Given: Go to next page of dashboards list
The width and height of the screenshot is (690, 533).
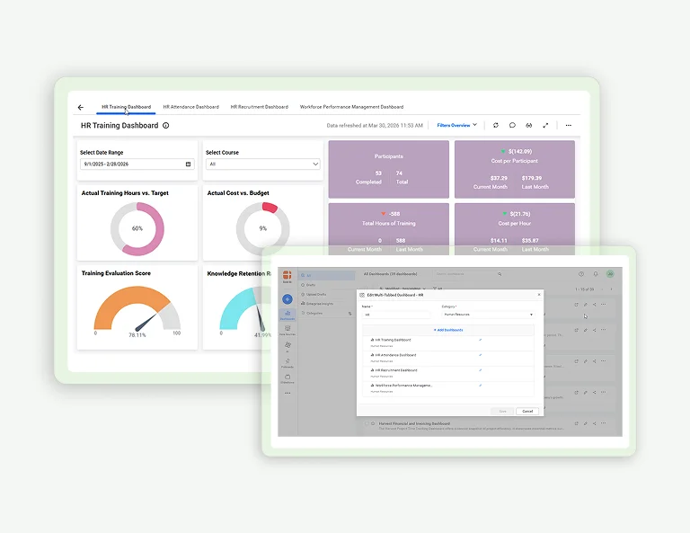Looking at the screenshot, I should point(611,289).
